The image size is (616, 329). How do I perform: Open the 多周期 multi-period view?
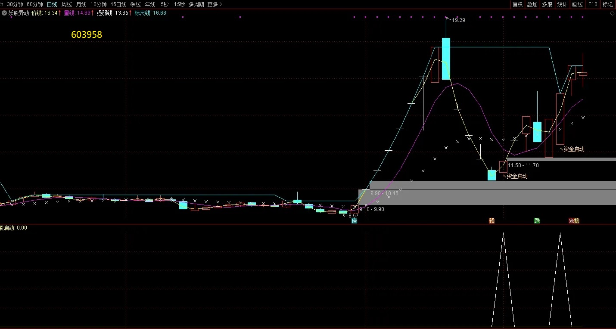196,4
